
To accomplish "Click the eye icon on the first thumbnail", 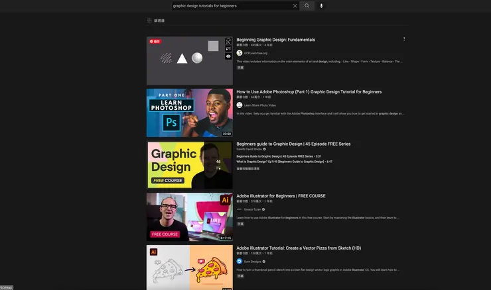I will [228, 56].
